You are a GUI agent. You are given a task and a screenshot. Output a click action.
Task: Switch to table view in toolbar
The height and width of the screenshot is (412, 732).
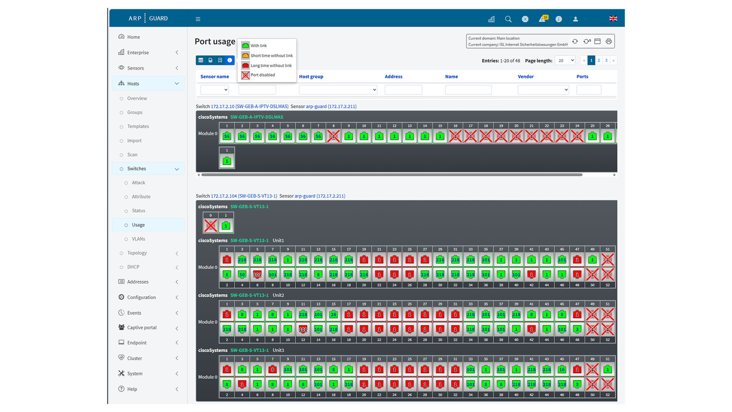pyautogui.click(x=200, y=60)
